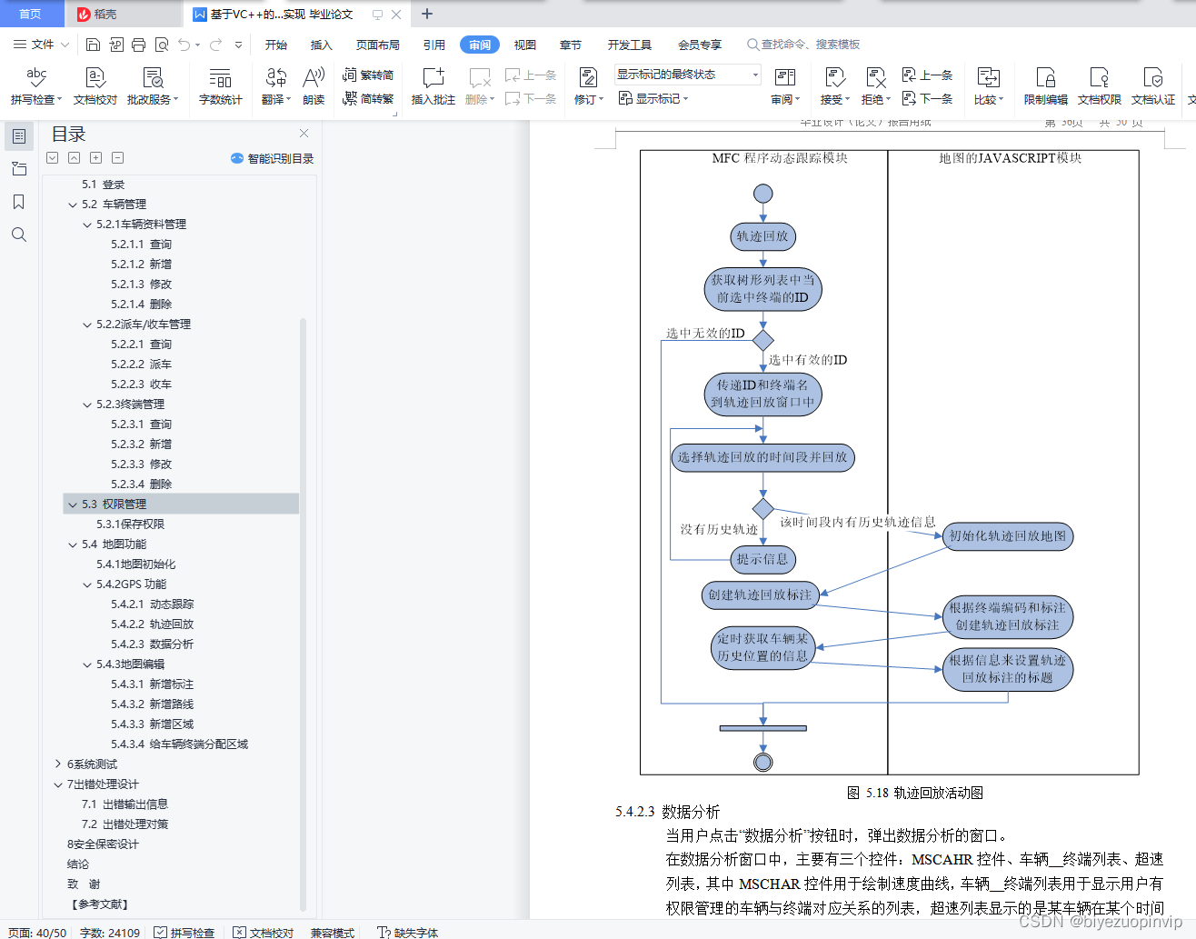Open the 文档校对 proofreading tool
This screenshot has width=1196, height=939.
(94, 85)
